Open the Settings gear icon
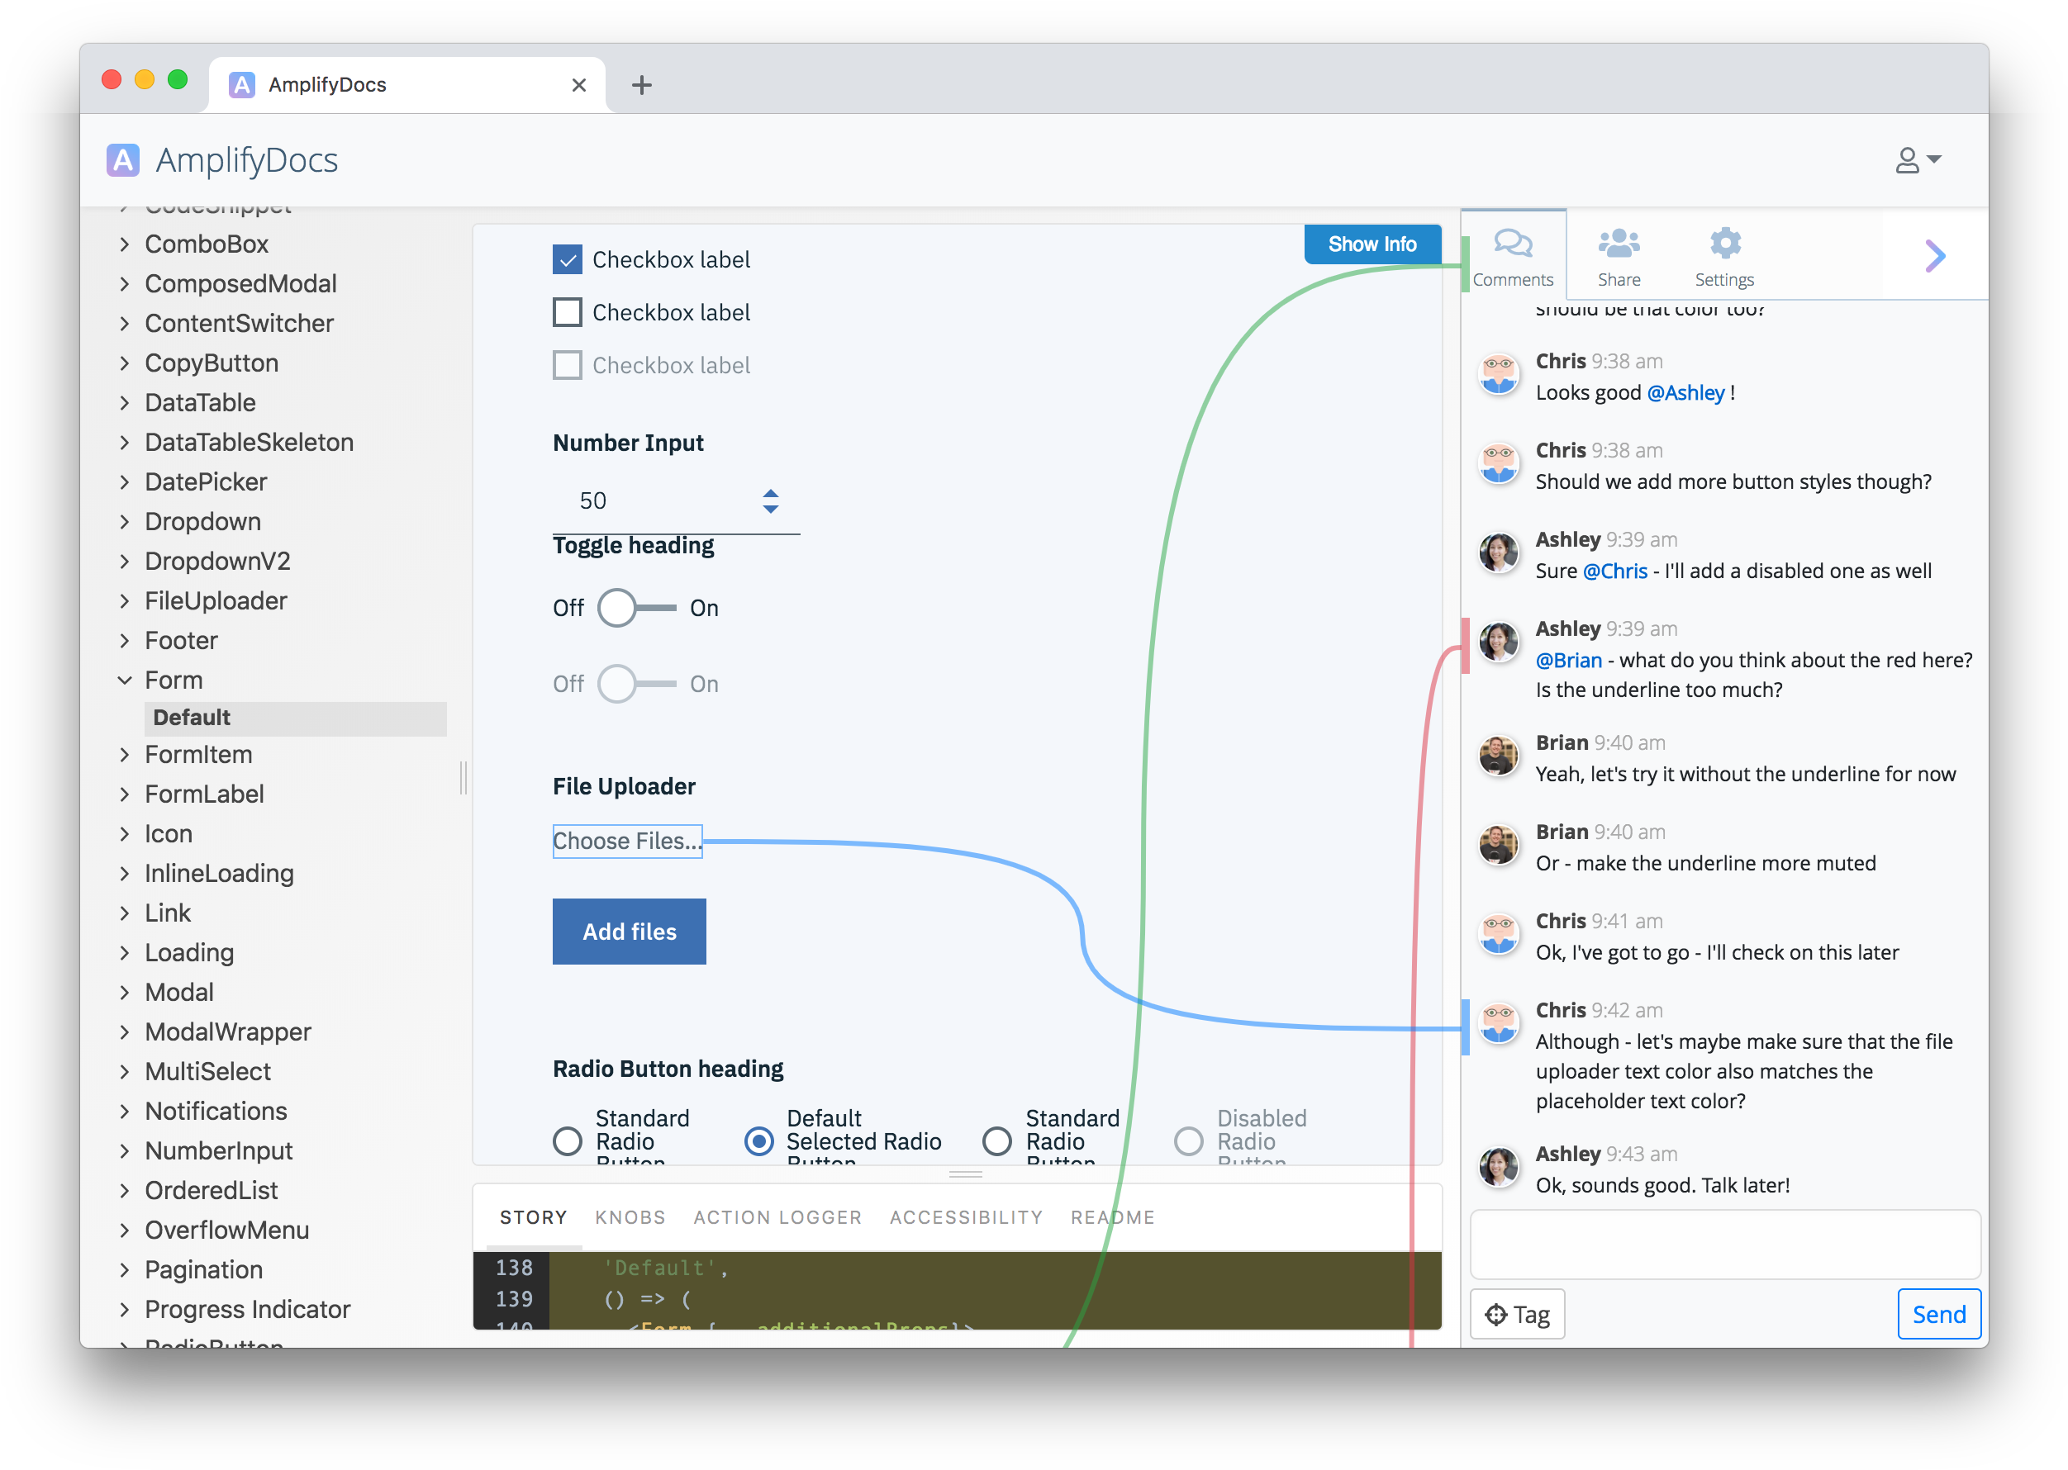This screenshot has height=1470, width=2068. pyautogui.click(x=1724, y=244)
